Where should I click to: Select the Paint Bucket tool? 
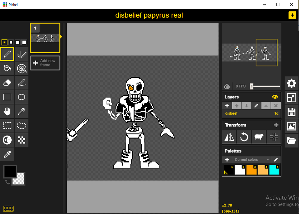7,68
